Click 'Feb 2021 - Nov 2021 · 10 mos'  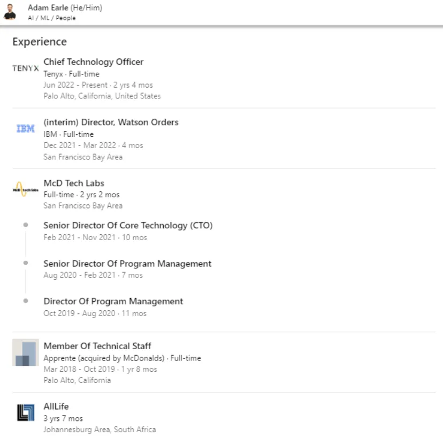[x=95, y=237]
